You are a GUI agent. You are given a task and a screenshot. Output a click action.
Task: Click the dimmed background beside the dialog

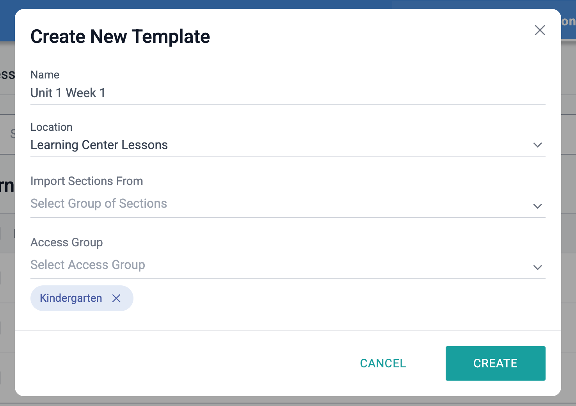(x=569, y=234)
